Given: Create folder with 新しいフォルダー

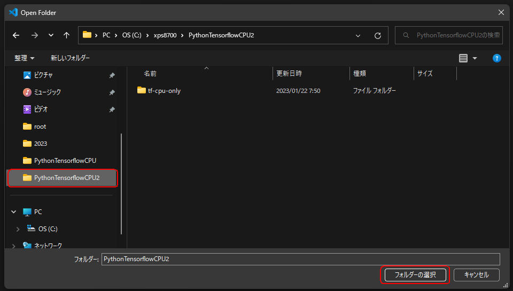Looking at the screenshot, I should click(70, 58).
